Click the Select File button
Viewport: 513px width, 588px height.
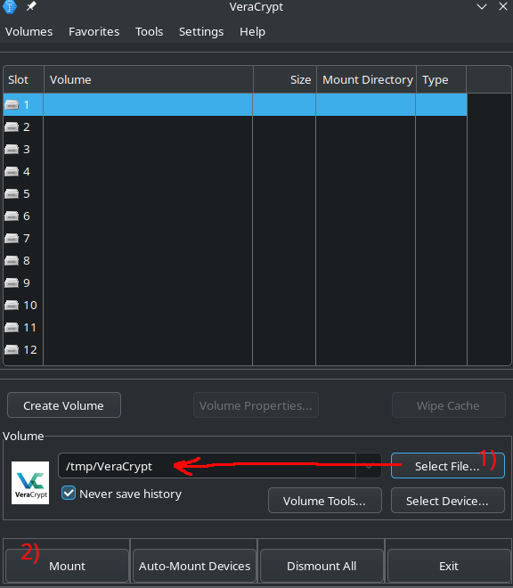click(x=448, y=466)
